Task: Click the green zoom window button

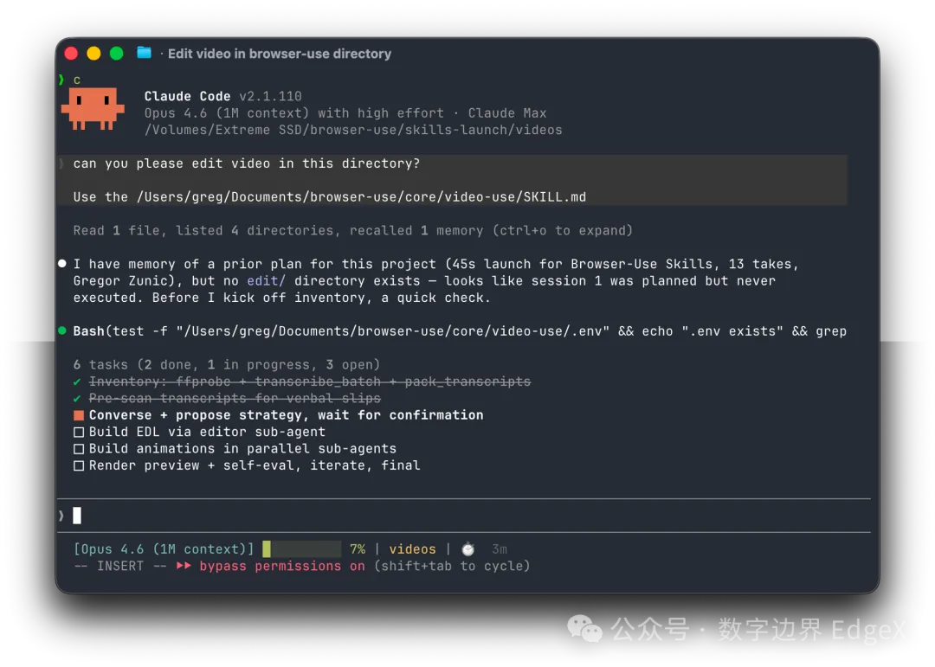Action: click(116, 54)
